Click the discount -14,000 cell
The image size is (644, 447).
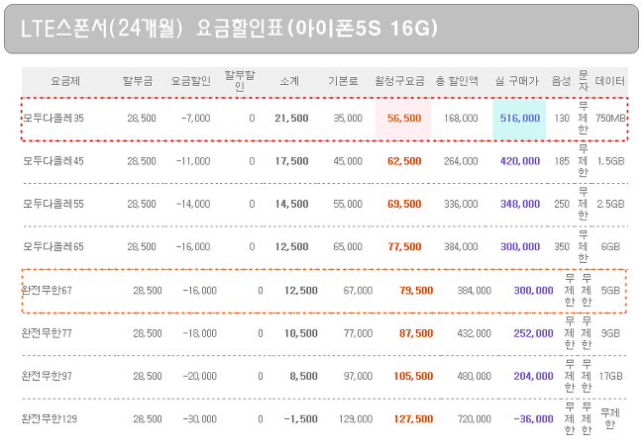tap(193, 204)
